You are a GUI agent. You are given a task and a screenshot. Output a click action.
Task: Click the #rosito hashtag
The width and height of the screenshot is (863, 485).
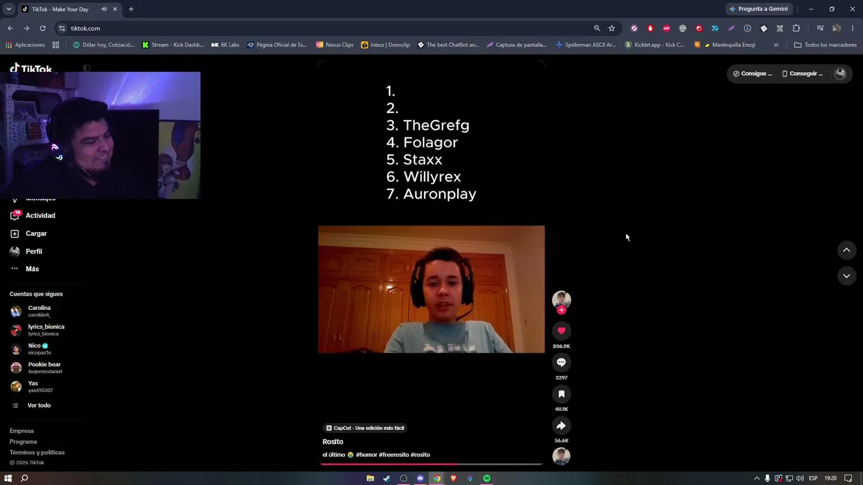(420, 455)
